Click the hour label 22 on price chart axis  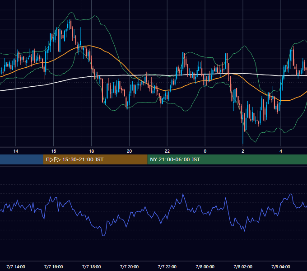[167, 151]
